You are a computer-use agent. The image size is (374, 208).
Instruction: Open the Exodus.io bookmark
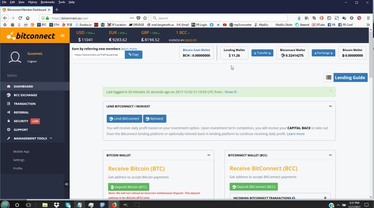click(x=83, y=24)
